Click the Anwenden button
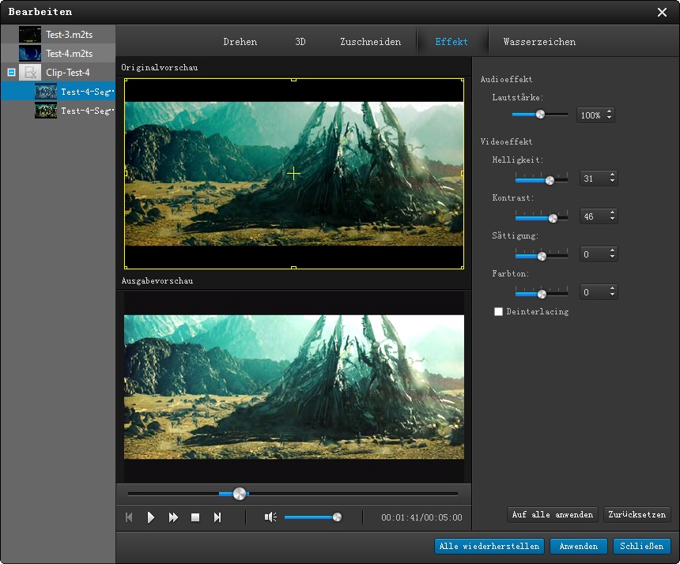The width and height of the screenshot is (680, 564). [578, 547]
